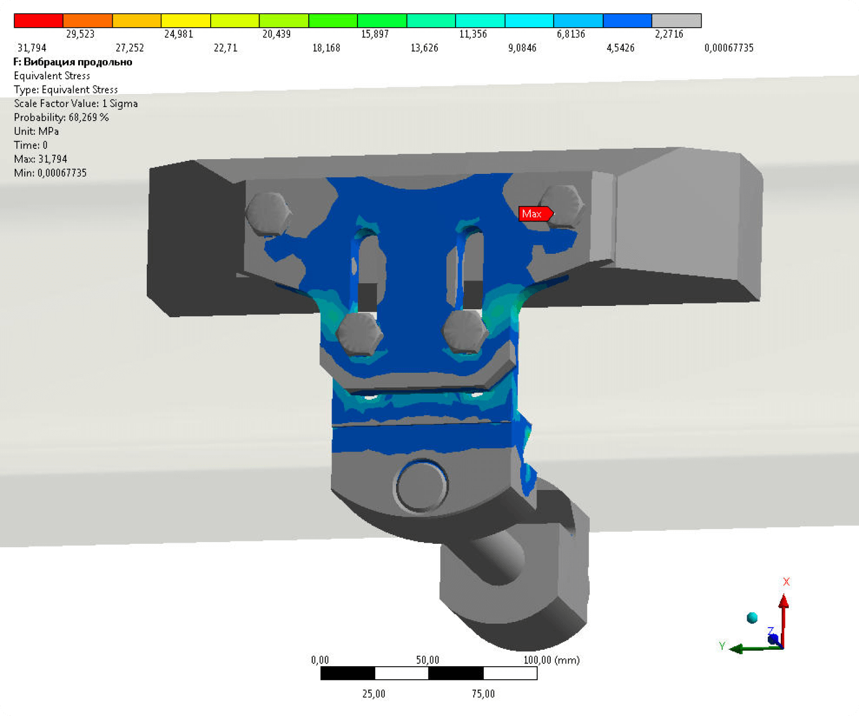Screen dimensions: 859x716
Task: Click the lower-left hex bolt head
Action: 359,334
